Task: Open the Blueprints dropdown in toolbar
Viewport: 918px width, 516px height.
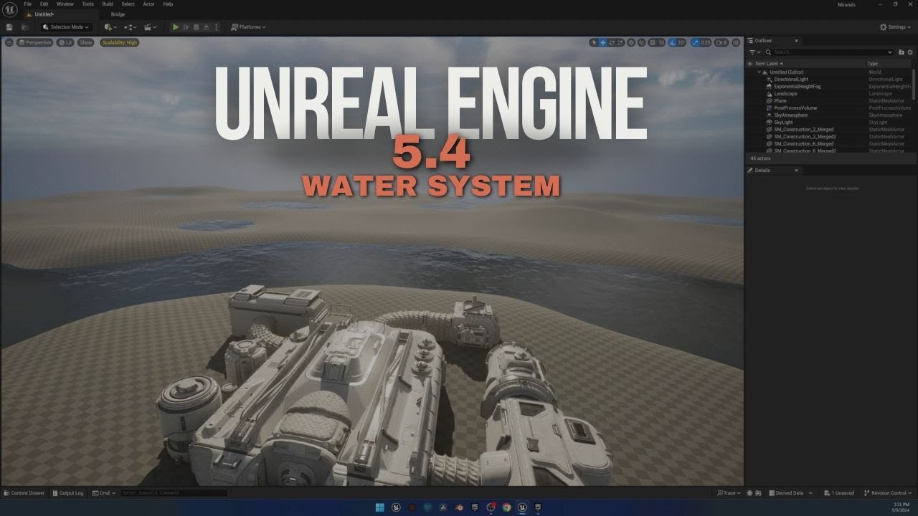Action: [x=130, y=27]
